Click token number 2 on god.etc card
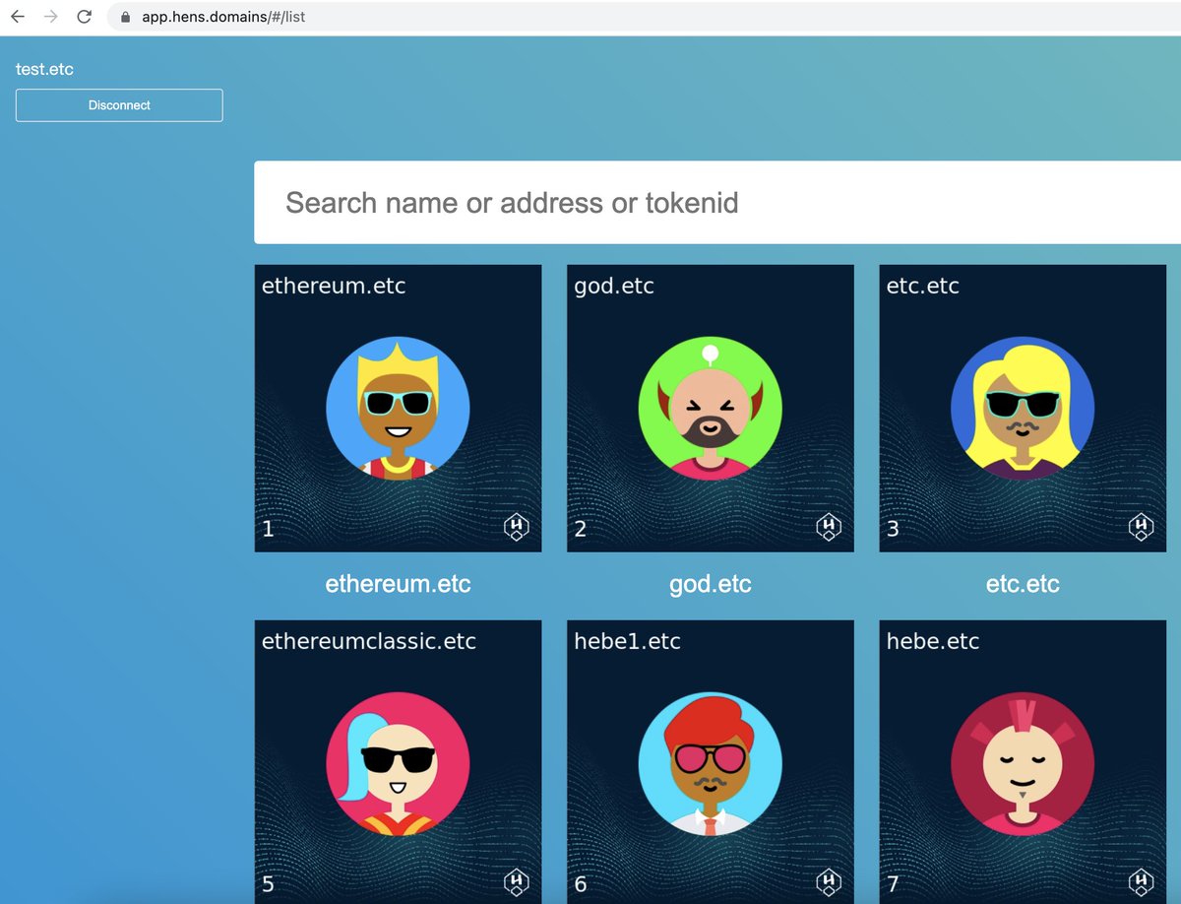Image resolution: width=1181 pixels, height=904 pixels. click(x=581, y=530)
